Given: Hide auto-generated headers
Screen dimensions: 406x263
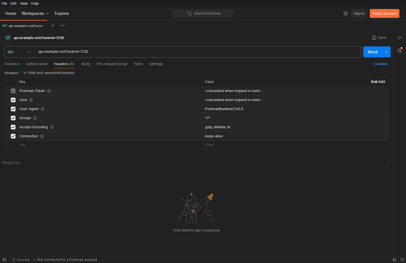Looking at the screenshot, I should [49, 73].
